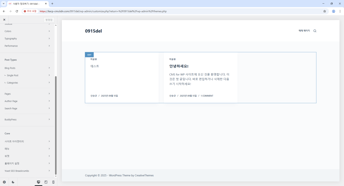Switch to tablet preview mode
The height and width of the screenshot is (186, 344).
click(x=46, y=182)
